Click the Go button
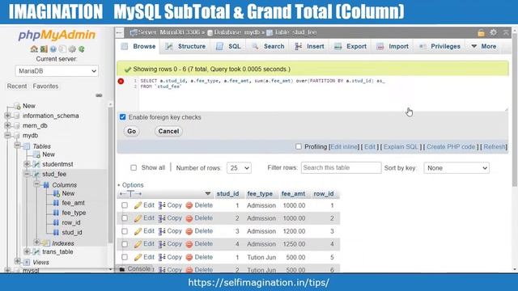518x291 pixels. (131, 131)
